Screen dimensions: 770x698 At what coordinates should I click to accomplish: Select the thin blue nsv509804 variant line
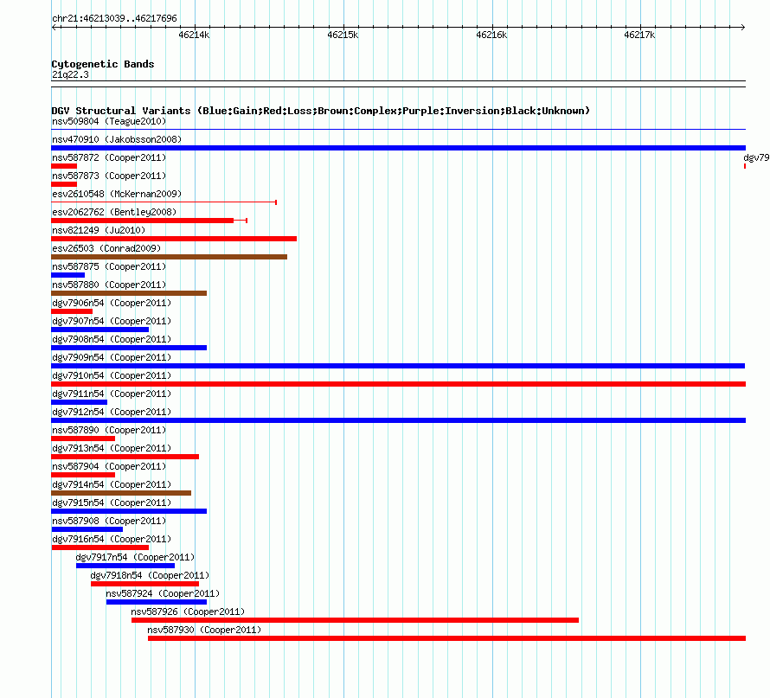click(398, 130)
